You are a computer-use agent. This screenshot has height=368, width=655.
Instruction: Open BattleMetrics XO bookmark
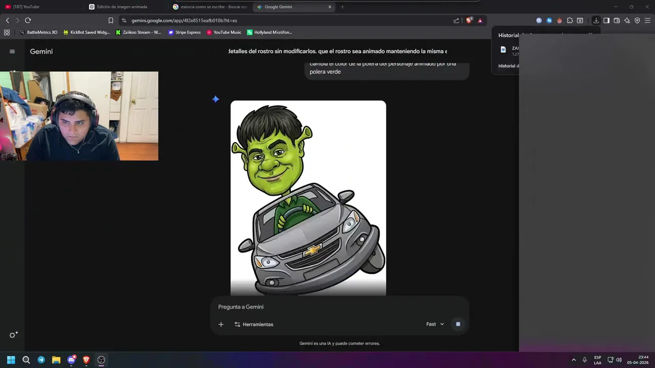pyautogui.click(x=38, y=32)
